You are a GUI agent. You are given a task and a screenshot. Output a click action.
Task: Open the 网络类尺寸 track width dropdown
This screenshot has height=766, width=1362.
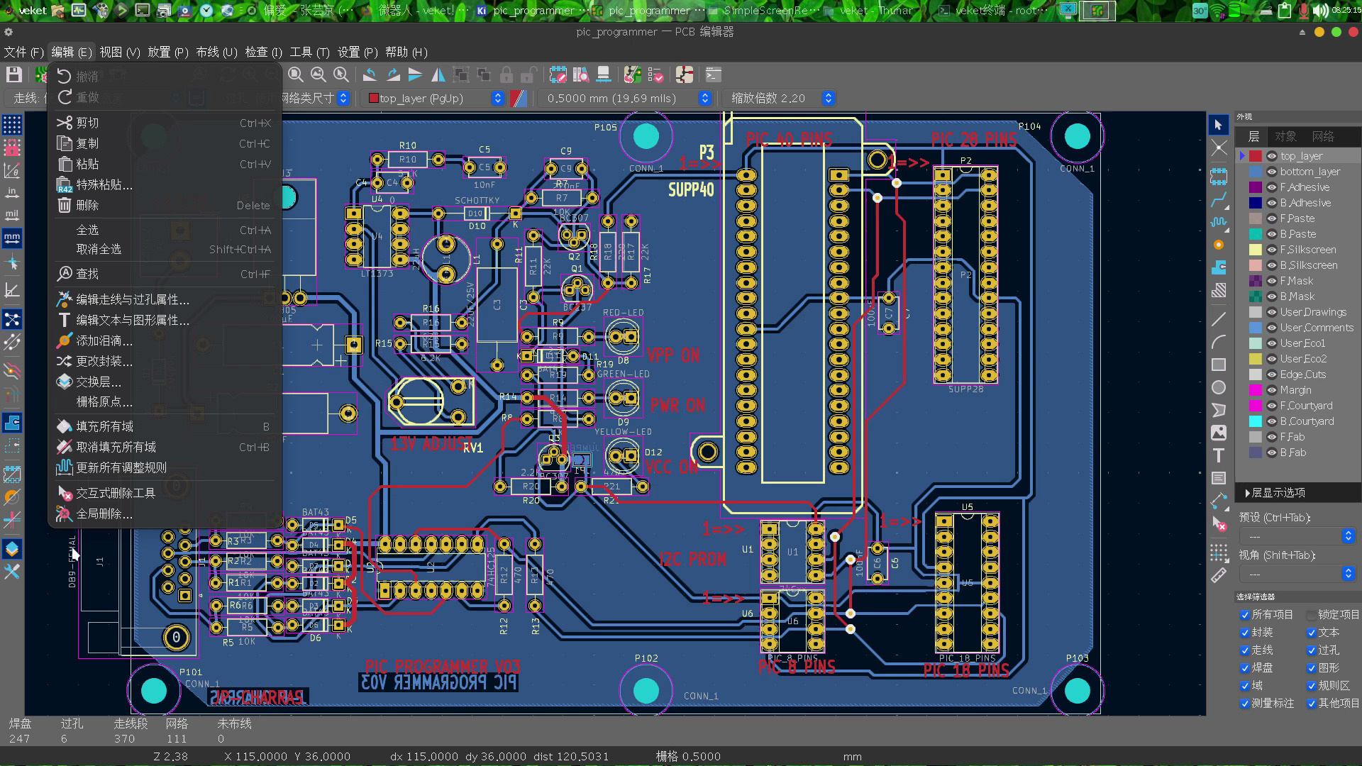(315, 99)
